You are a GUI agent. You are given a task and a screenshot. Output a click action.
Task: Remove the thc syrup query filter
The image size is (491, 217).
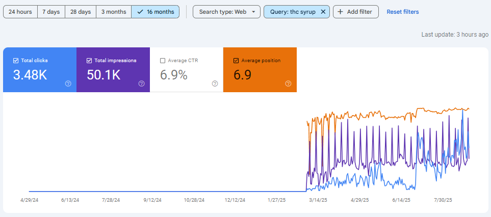coord(323,12)
